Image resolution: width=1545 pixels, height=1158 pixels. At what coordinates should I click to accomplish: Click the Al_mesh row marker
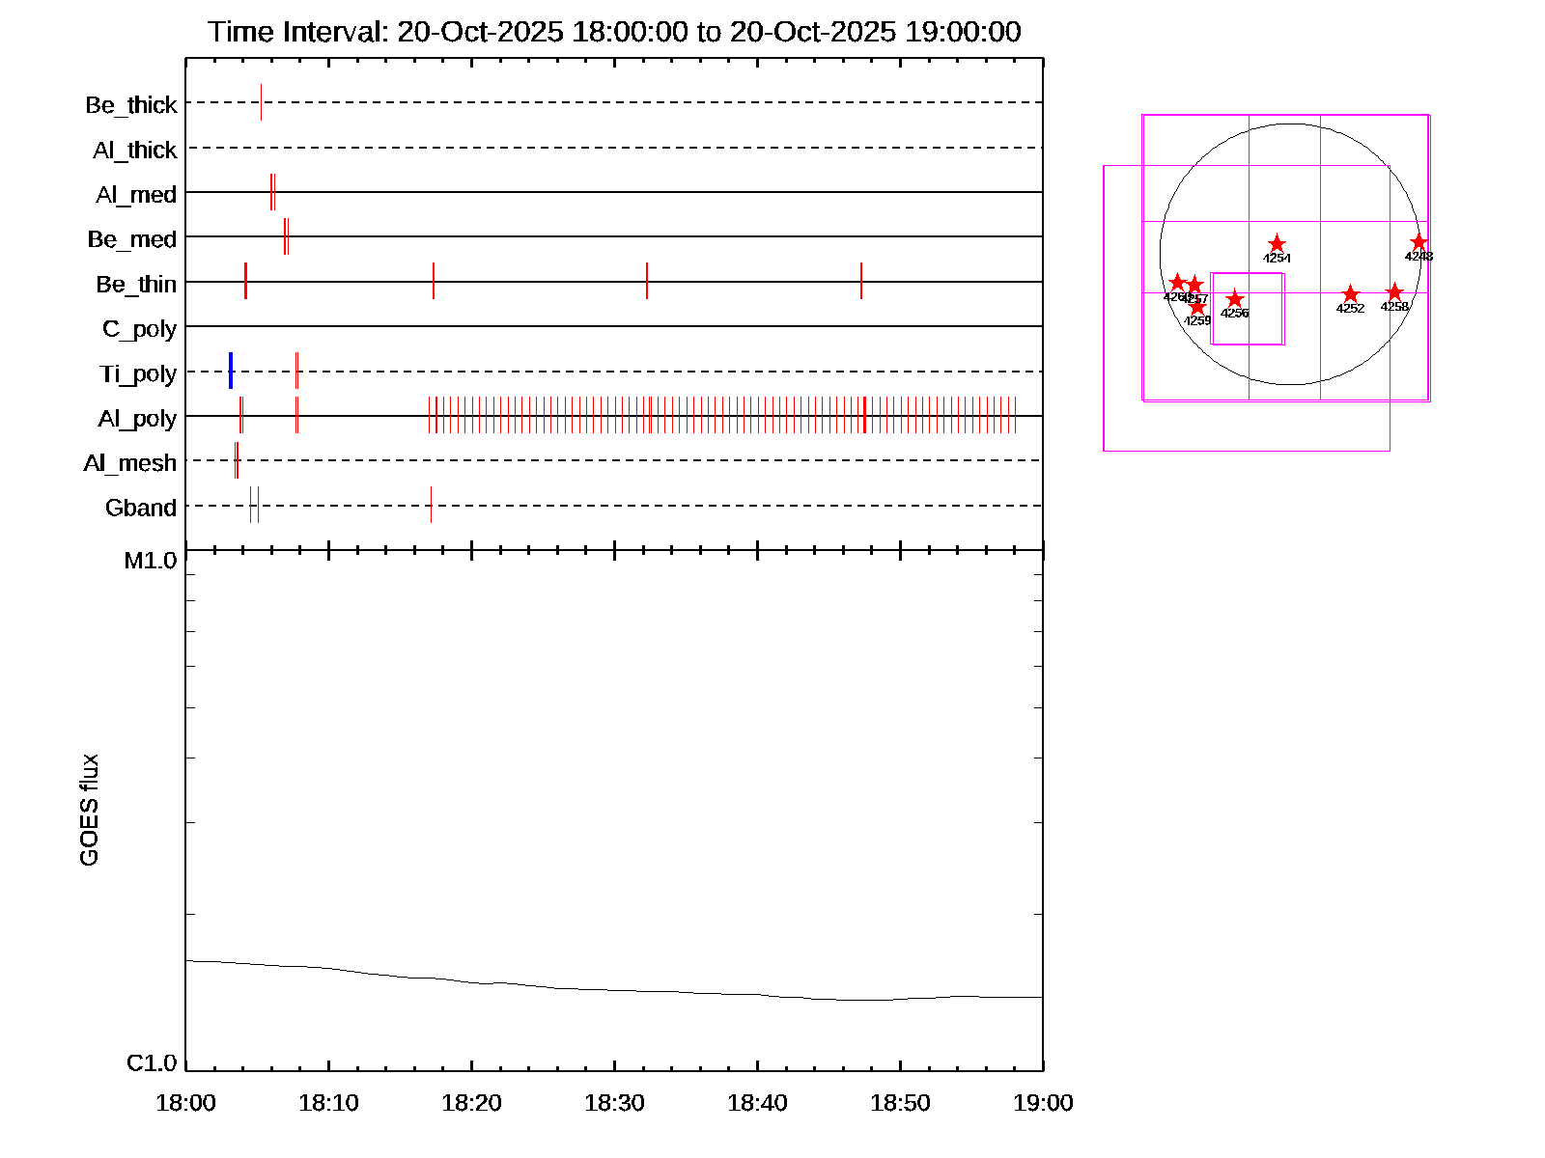pyautogui.click(x=237, y=460)
